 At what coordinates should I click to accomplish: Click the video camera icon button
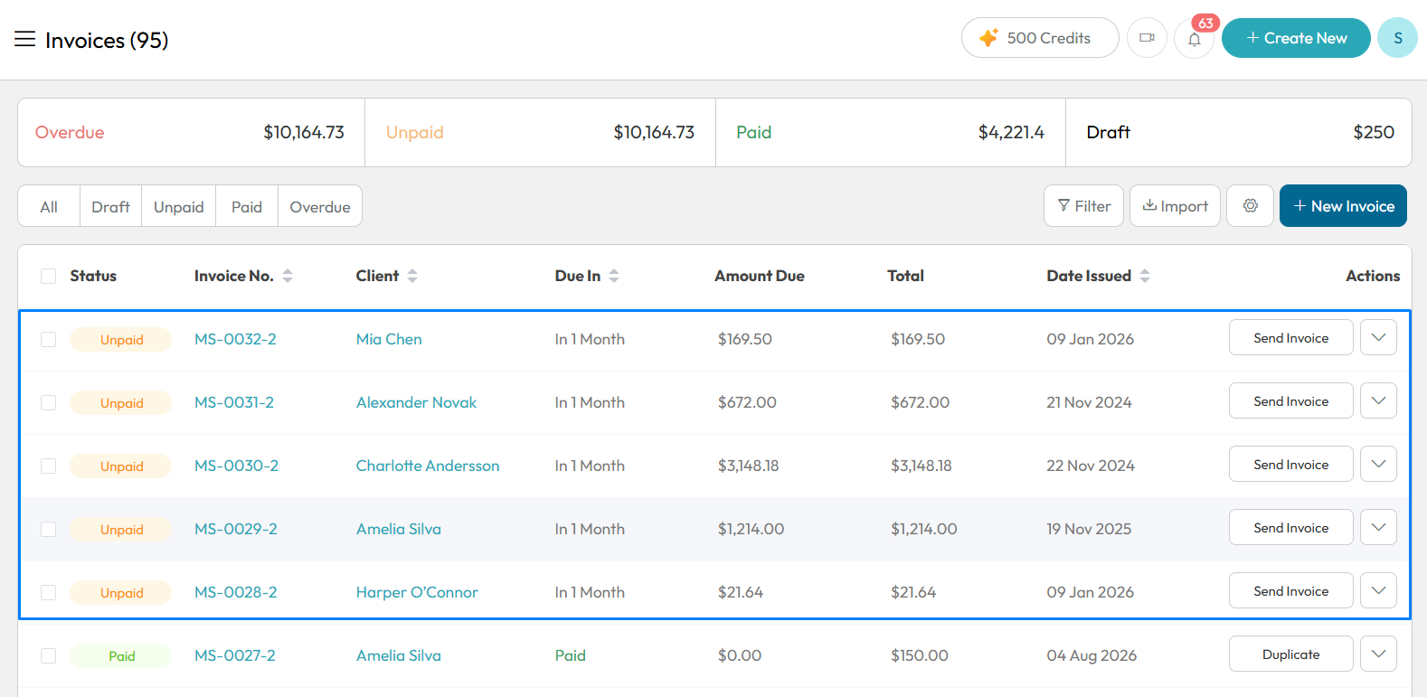click(x=1147, y=38)
